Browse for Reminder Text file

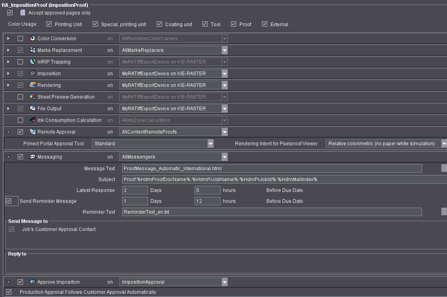click(444, 212)
